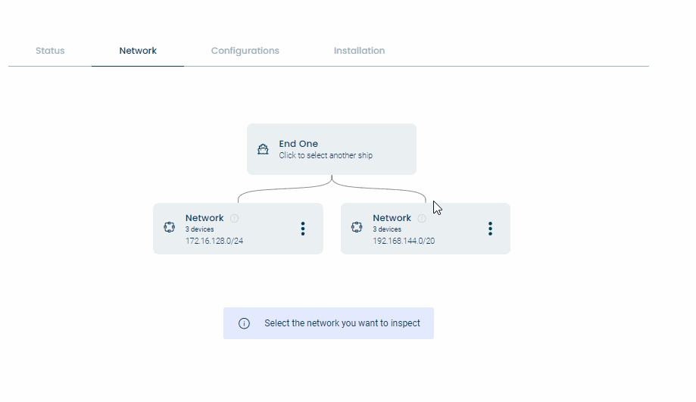Click the network icon of 172.16.128.0/24 card
Image resolution: width=696 pixels, height=402 pixels.
point(169,227)
